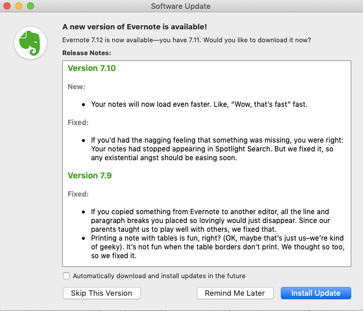Click the Version 7.9 heading
Image resolution: width=363 pixels, height=311 pixels.
(x=90, y=175)
